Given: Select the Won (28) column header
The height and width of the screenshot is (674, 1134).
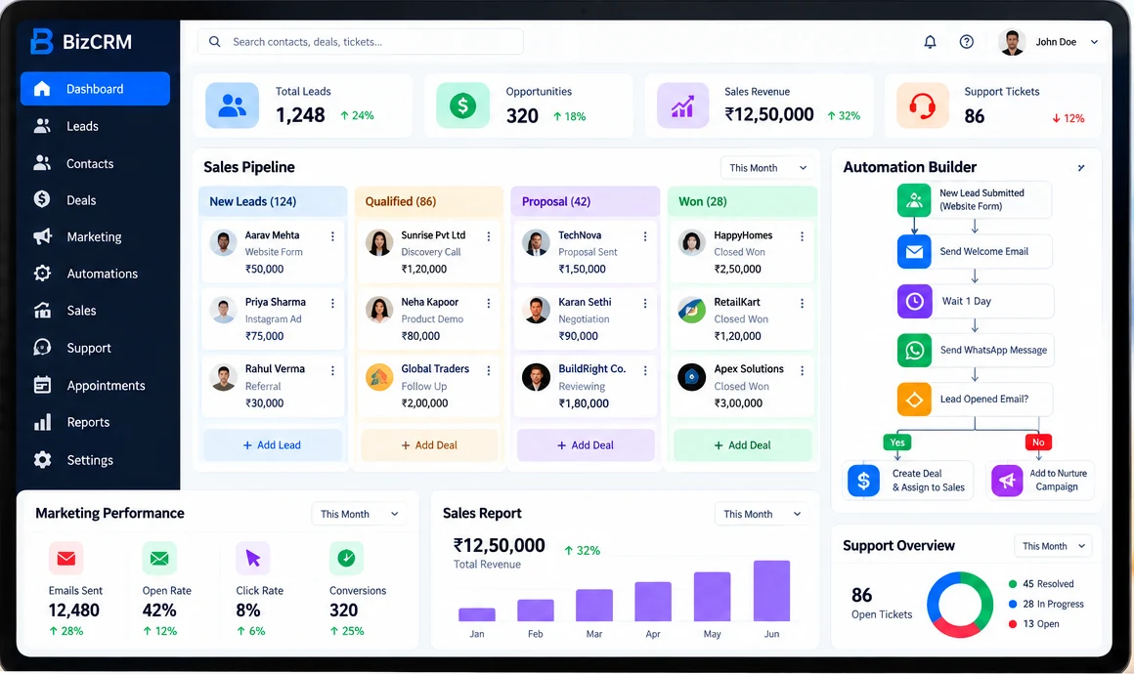Looking at the screenshot, I should point(743,201).
